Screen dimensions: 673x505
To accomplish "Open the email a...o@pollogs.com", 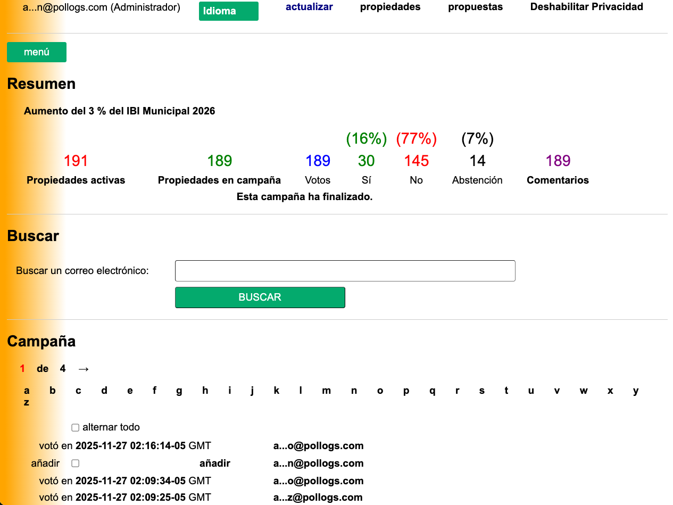I will [318, 445].
